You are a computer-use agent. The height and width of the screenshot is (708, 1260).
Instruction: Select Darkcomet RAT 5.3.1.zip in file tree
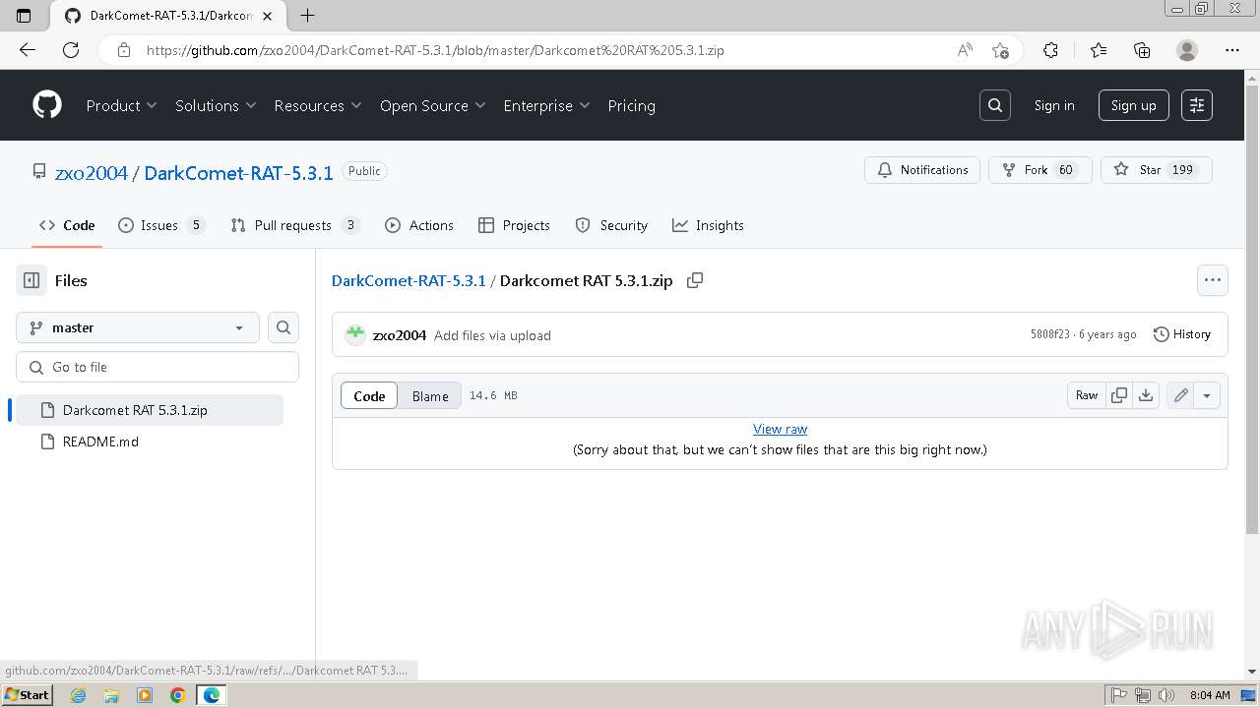[x=150, y=410]
